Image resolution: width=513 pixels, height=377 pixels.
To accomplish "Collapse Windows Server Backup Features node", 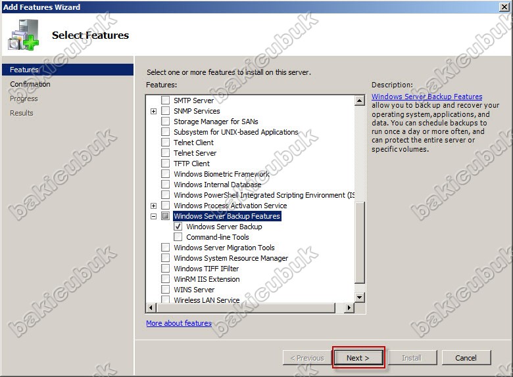I will (x=153, y=216).
